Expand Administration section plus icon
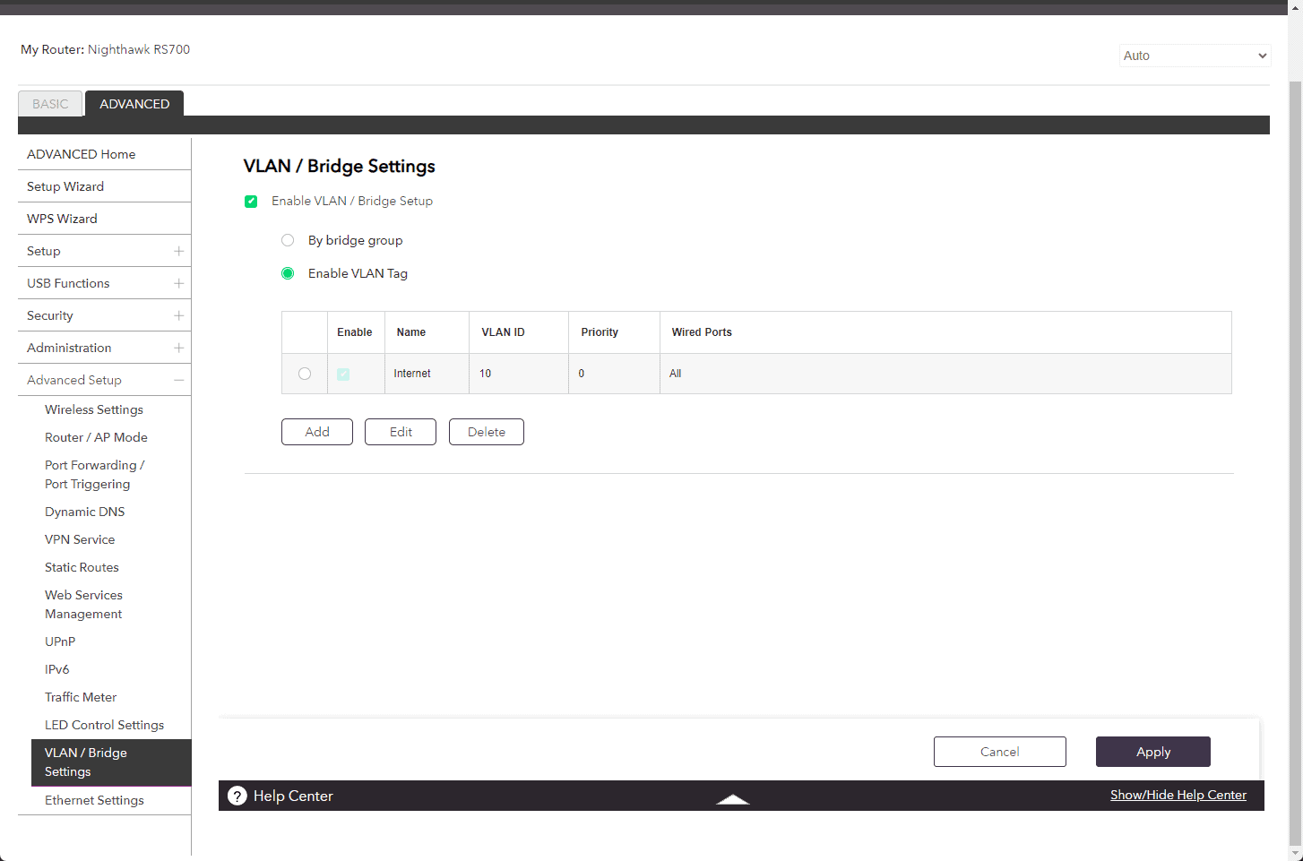 [178, 348]
